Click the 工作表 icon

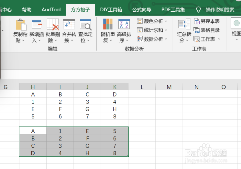coord(197,39)
